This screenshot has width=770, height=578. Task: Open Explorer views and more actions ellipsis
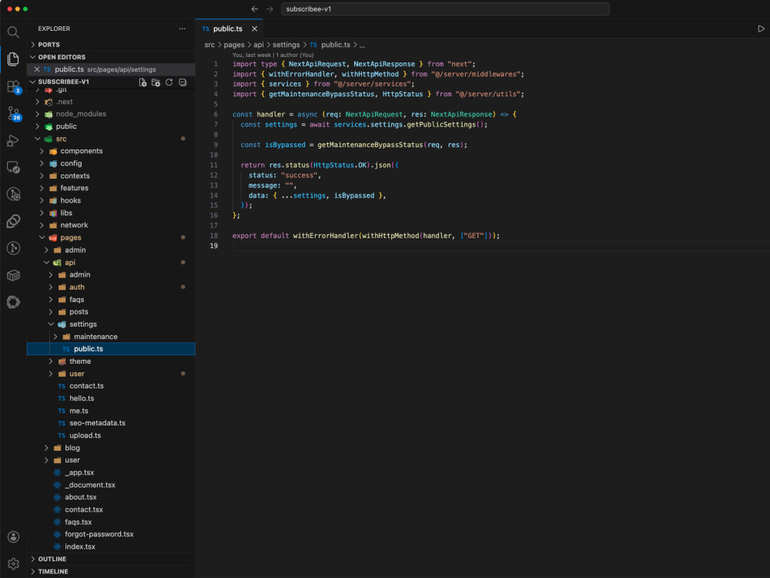coord(182,29)
